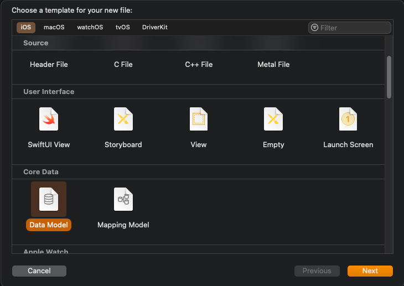Open the tvOS platform tab
The image size is (404, 286).
pyautogui.click(x=123, y=27)
